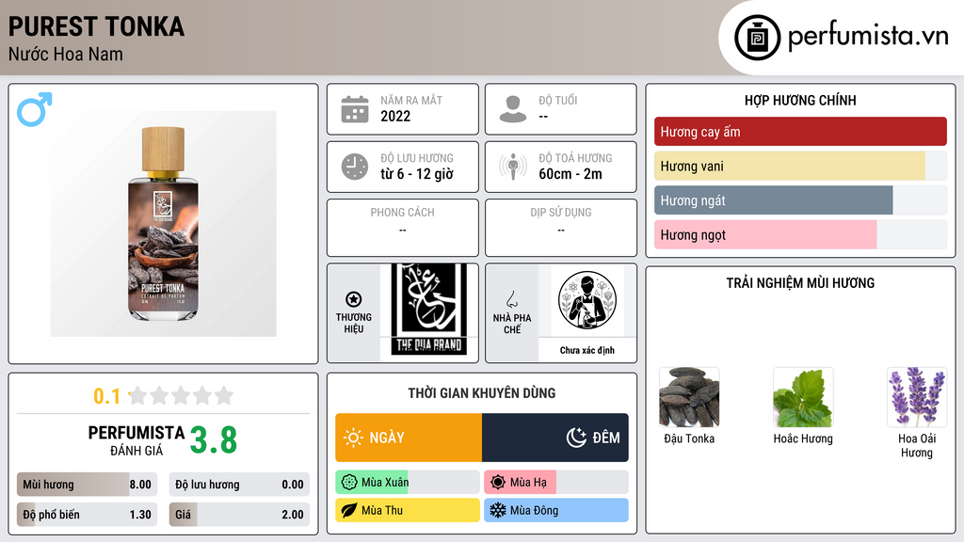This screenshot has width=964, height=542.
Task: Click the Phong cách box
Action: click(403, 228)
